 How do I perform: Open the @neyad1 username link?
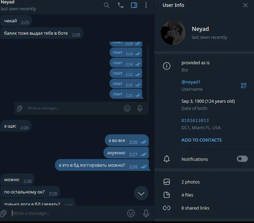pos(191,82)
